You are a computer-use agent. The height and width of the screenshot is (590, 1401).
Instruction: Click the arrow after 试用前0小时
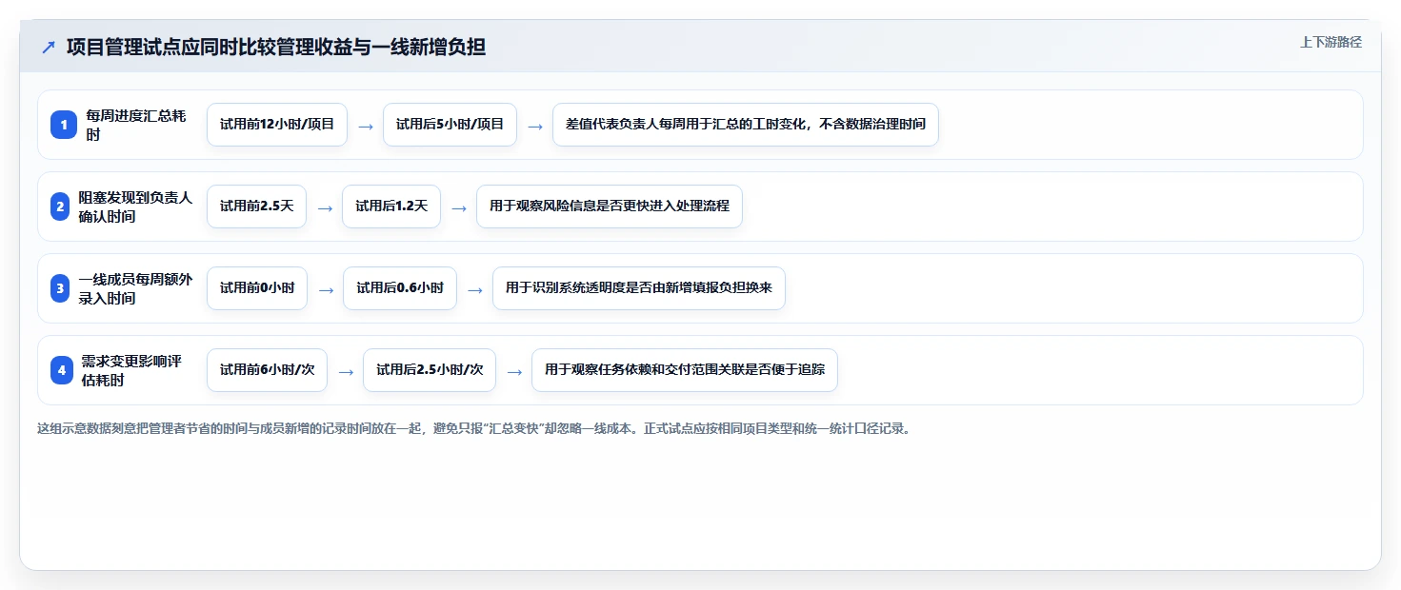coord(326,289)
